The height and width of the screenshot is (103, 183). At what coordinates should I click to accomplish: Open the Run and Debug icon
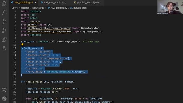coord(4,31)
